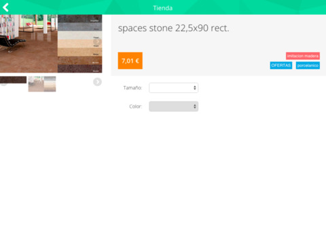Select the dark brown tile thumbnail
This screenshot has height=244, width=326.
(x=13, y=80)
